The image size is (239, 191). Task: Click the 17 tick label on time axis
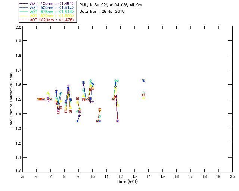(x=190, y=176)
